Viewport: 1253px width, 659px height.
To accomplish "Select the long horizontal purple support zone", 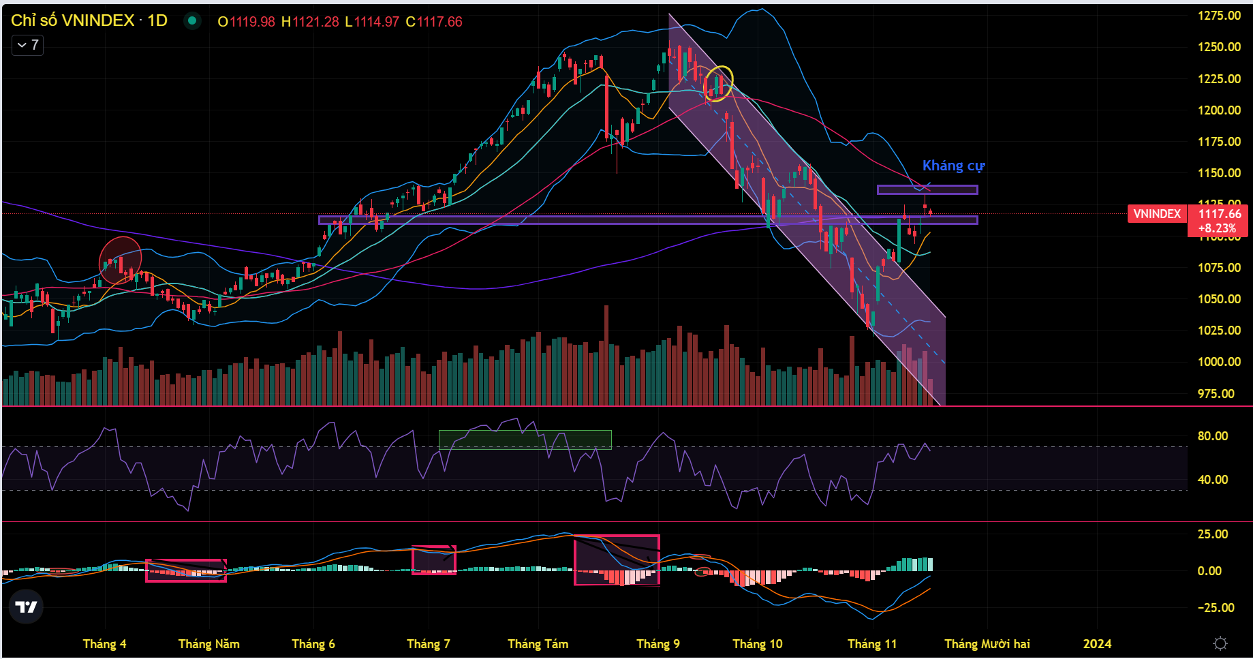I will (x=545, y=220).
